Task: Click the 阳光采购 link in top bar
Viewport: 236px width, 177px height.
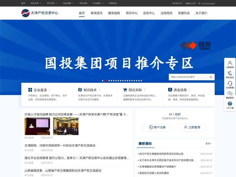Action: click(83, 3)
